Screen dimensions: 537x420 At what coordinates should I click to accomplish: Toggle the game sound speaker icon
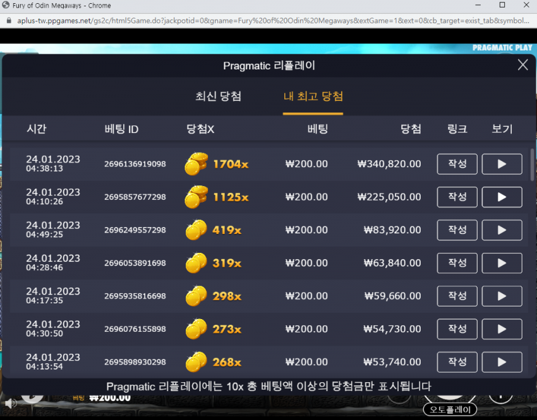pos(11,403)
